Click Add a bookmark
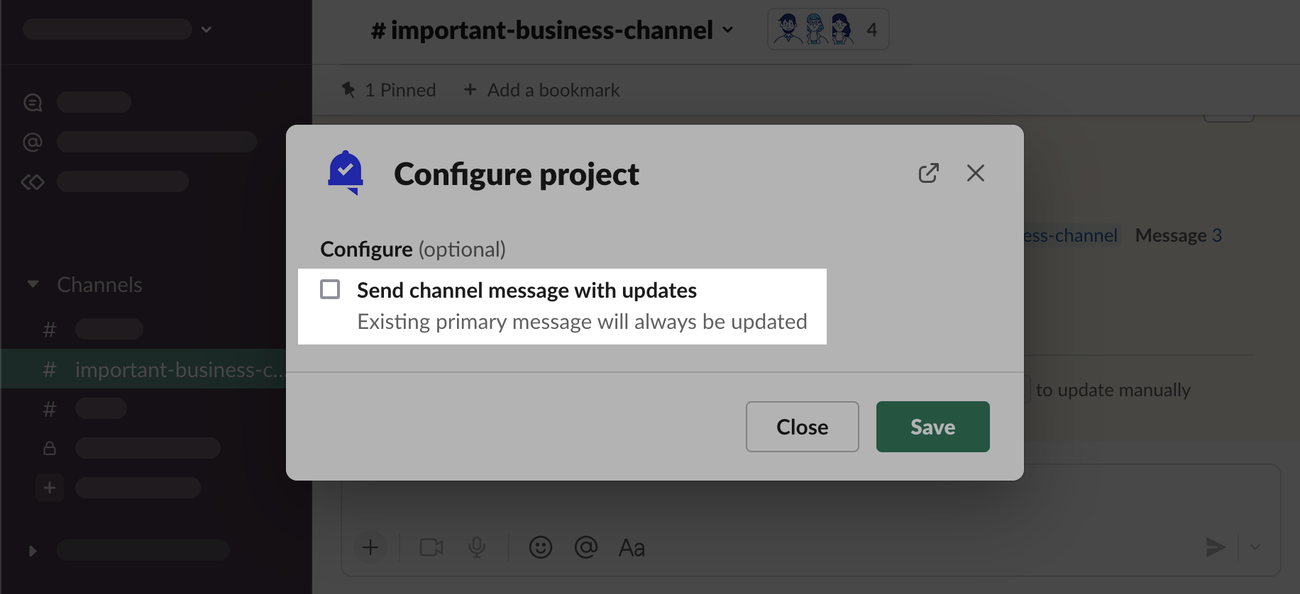Viewport: 1300px width, 594px height. click(x=542, y=90)
